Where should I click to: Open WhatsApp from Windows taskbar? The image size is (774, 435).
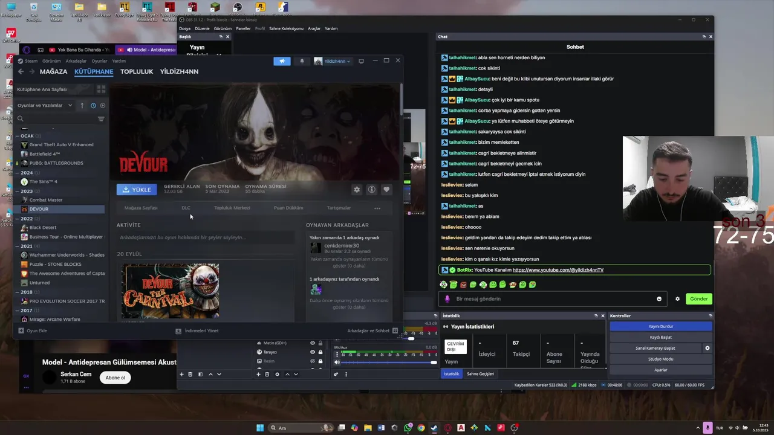[x=408, y=428]
